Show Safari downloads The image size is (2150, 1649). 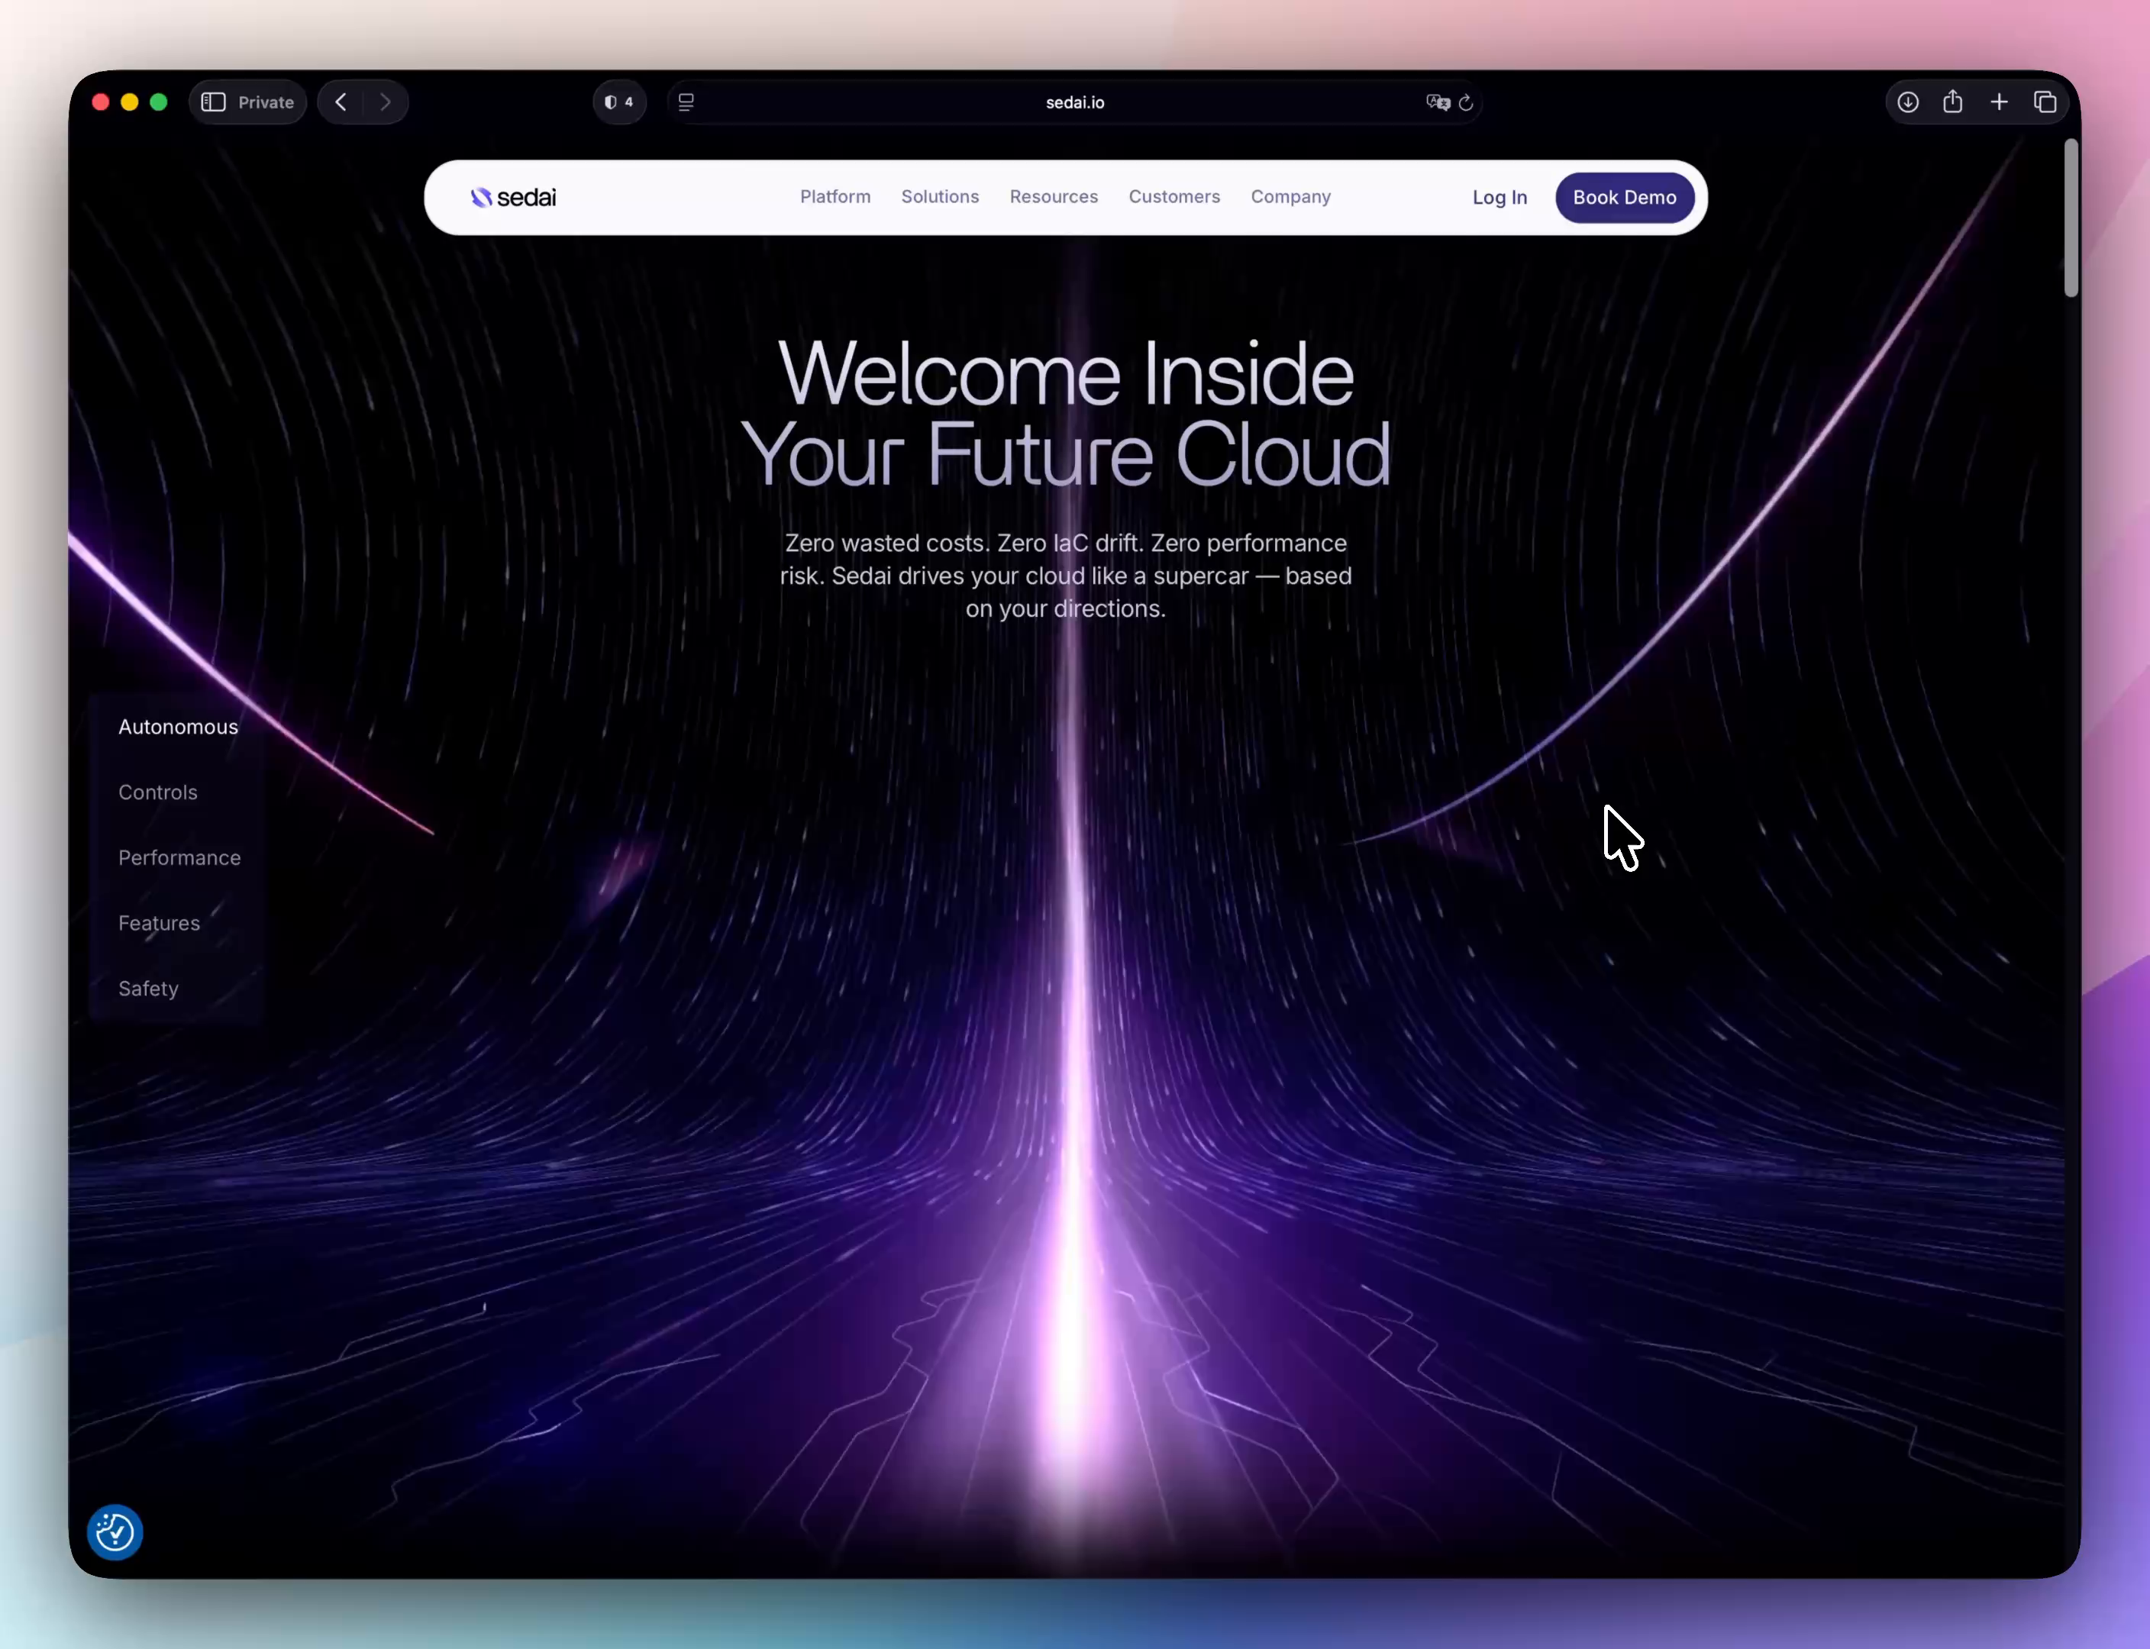pos(1907,102)
